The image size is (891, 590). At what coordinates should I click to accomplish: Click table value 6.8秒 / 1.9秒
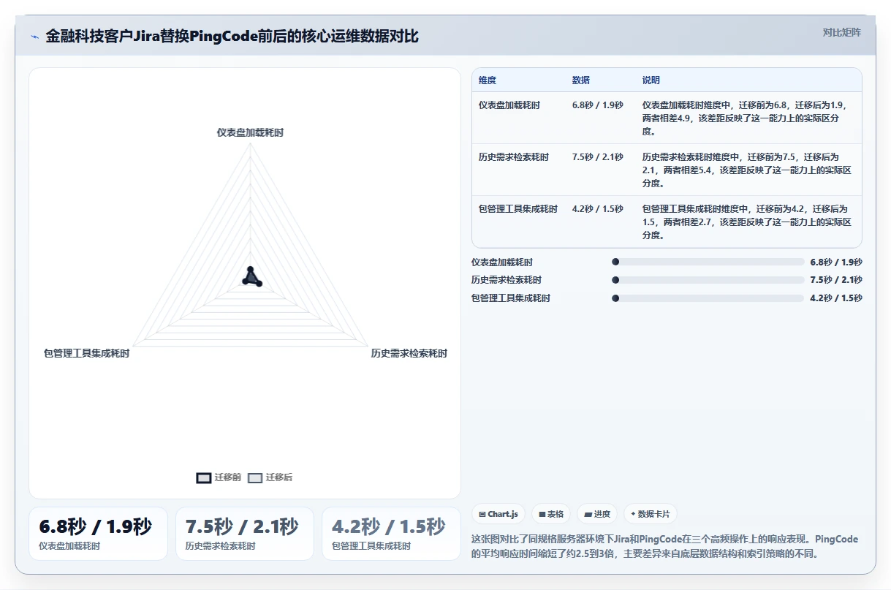click(598, 105)
